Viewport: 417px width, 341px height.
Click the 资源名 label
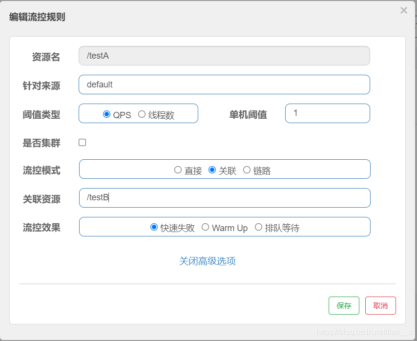[x=46, y=57]
